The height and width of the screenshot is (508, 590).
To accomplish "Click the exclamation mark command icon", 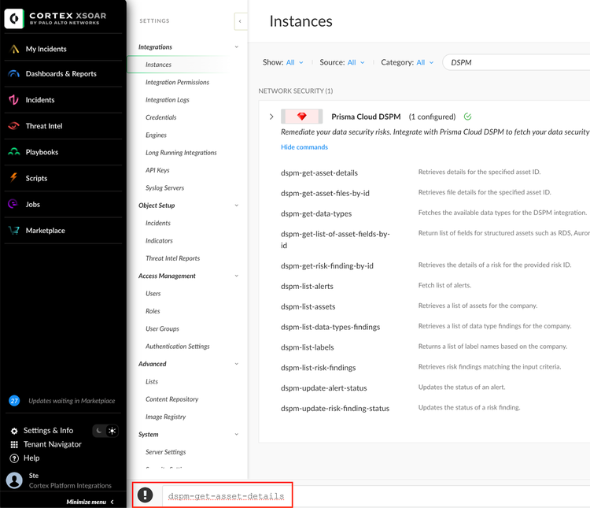I will pyautogui.click(x=146, y=495).
